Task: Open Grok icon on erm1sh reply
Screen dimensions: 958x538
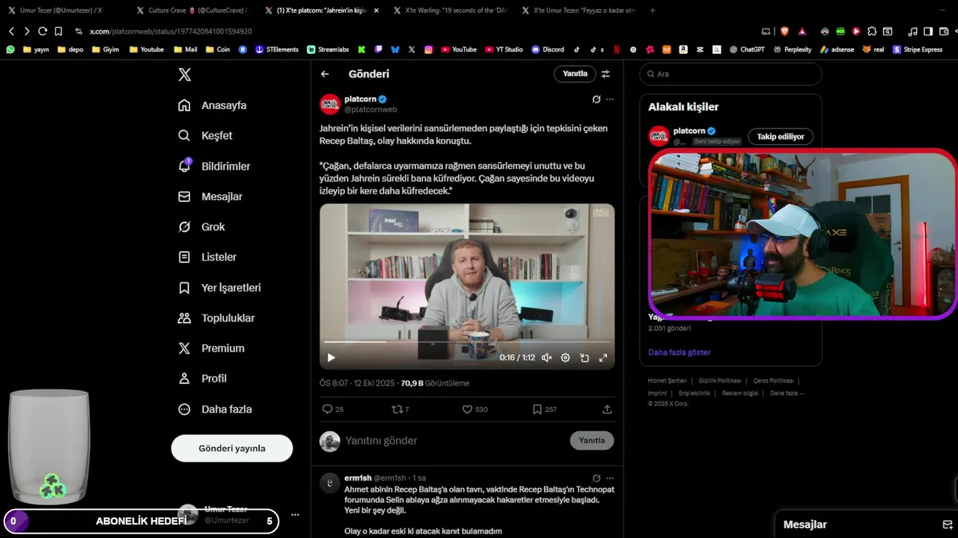Action: click(x=597, y=478)
